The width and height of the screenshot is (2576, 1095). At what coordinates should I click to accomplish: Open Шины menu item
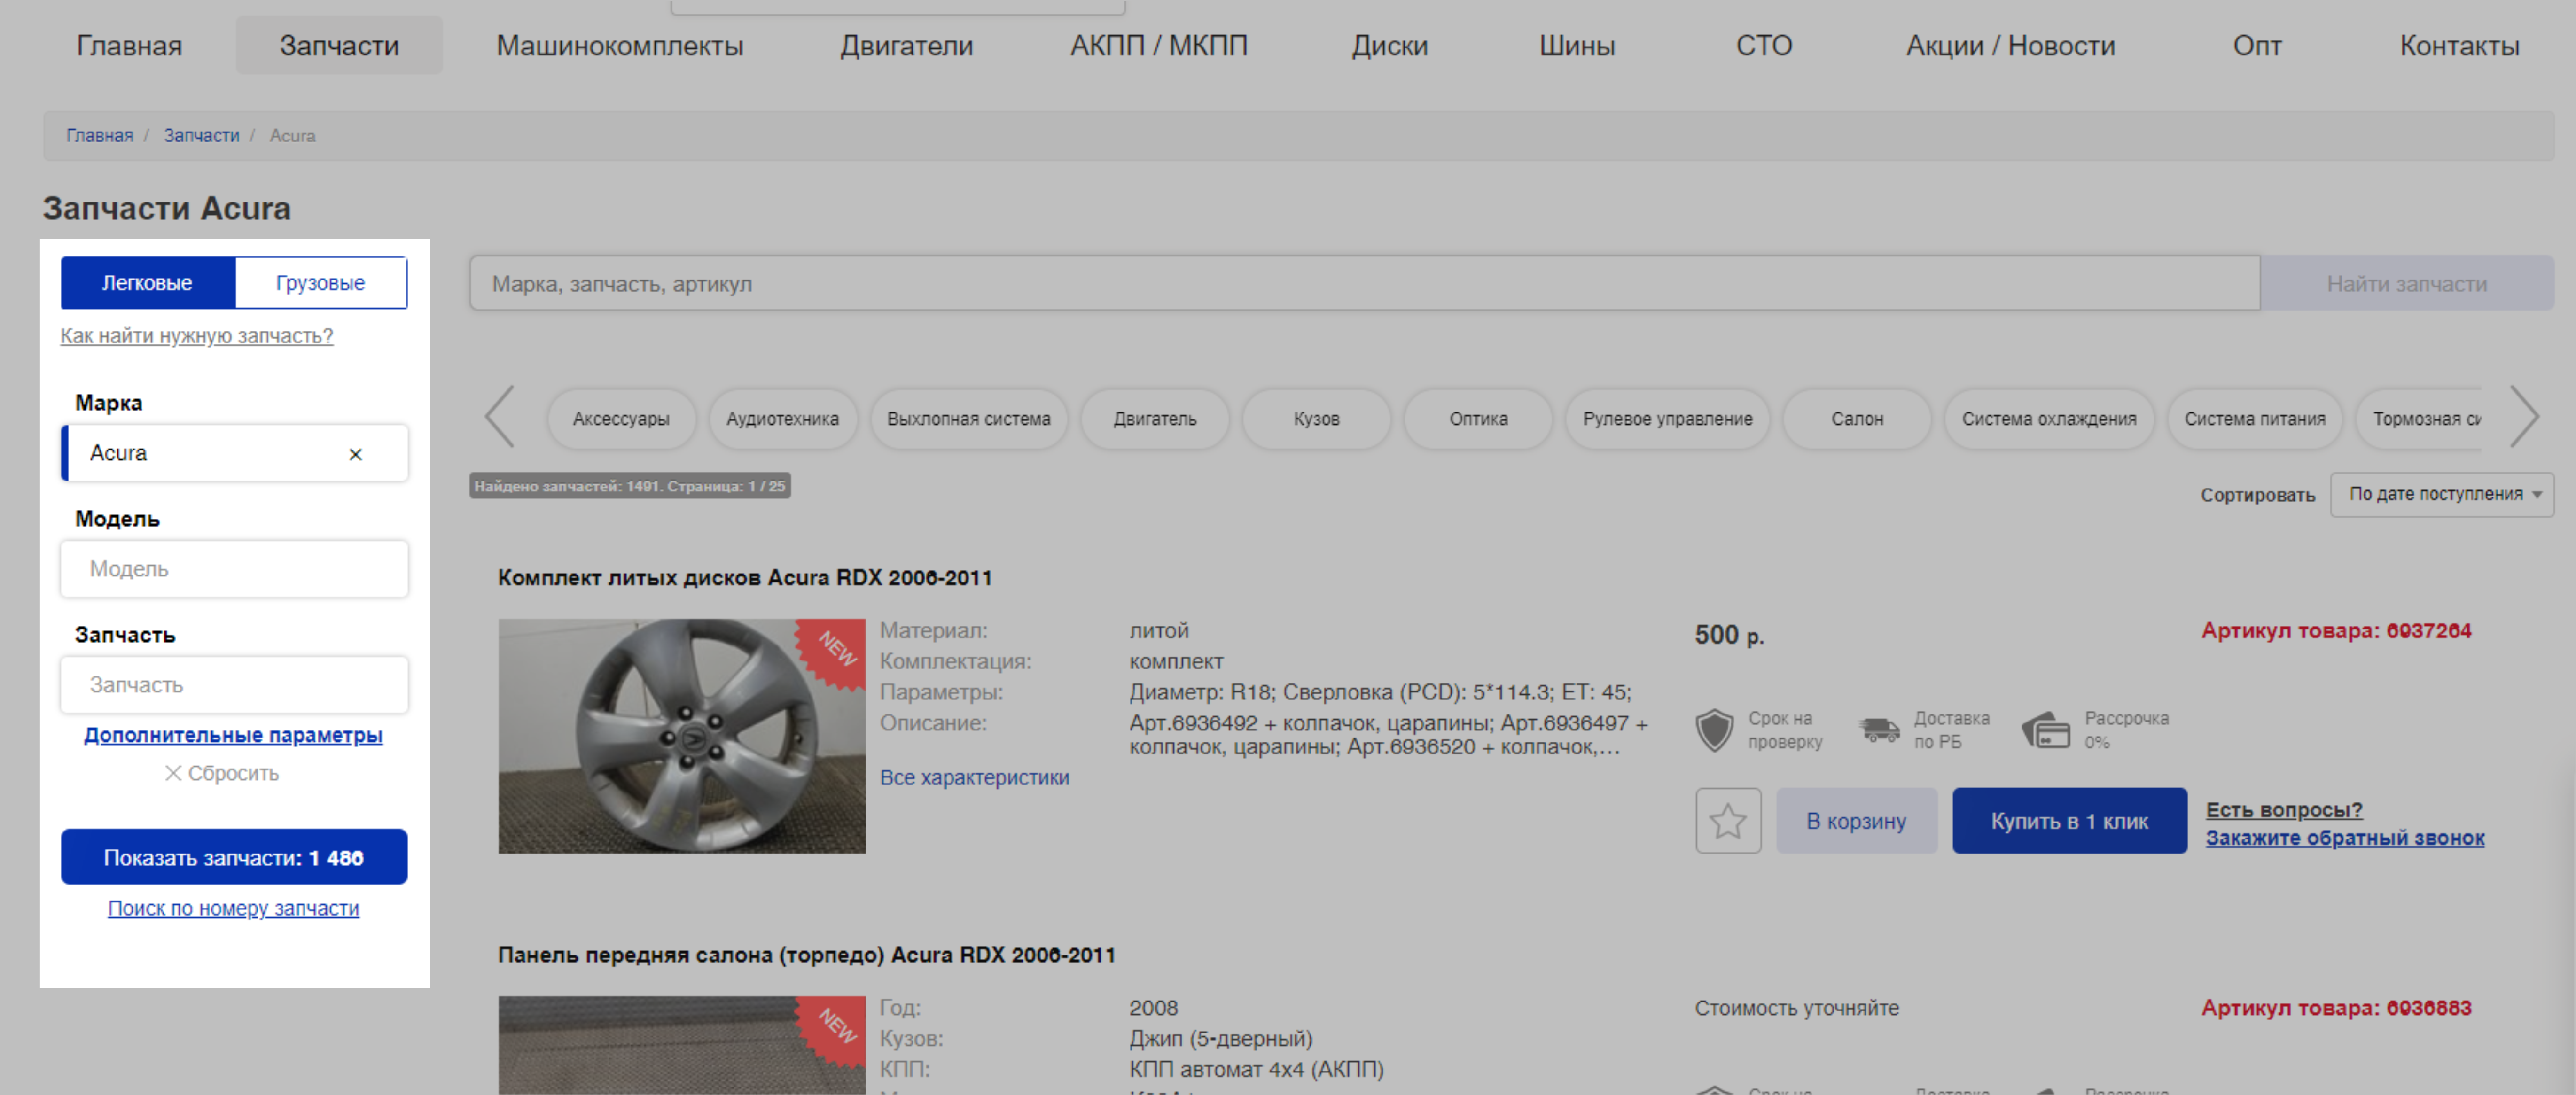(x=1577, y=45)
